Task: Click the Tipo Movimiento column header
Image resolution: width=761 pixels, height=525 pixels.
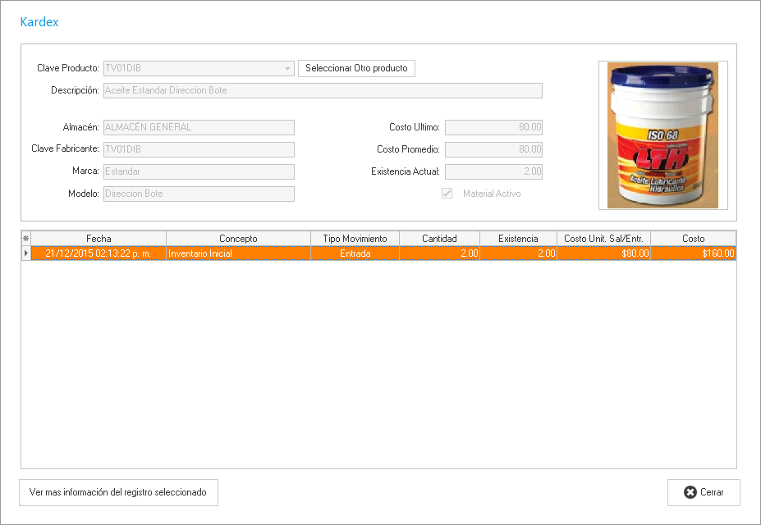Action: [x=355, y=238]
